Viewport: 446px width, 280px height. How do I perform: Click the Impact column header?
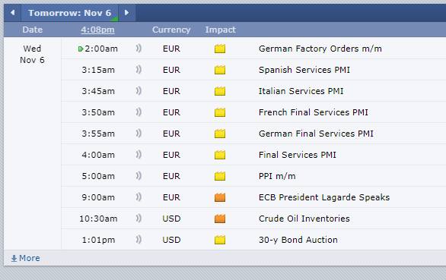click(221, 30)
